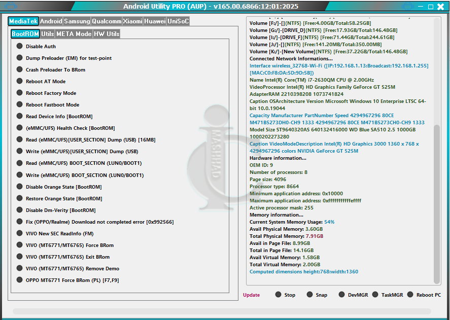The image size is (450, 320).
Task: Open TaskMGR task manager
Action: point(375,295)
